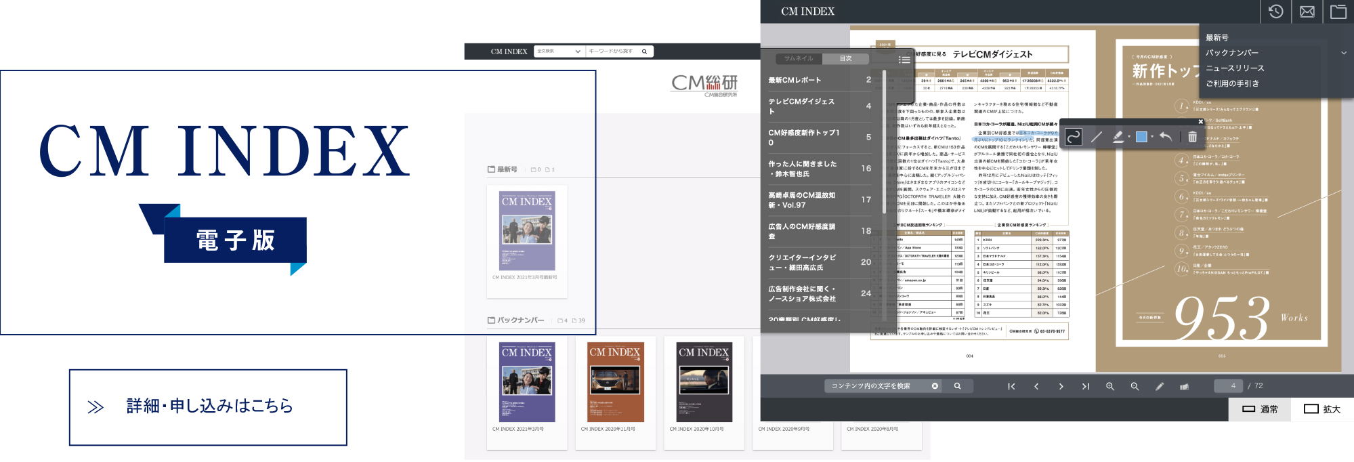Viewport: 1354px width, 462px height.
Task: Open the color picker dropdown arrow
Action: 1152,137
